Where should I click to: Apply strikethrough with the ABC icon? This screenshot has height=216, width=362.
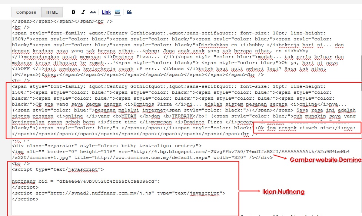click(x=93, y=12)
